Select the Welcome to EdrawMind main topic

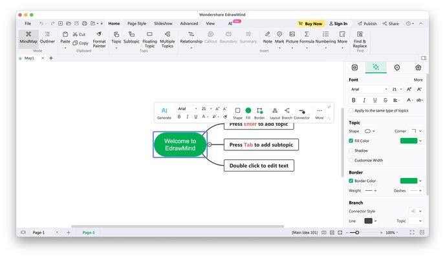(x=180, y=144)
